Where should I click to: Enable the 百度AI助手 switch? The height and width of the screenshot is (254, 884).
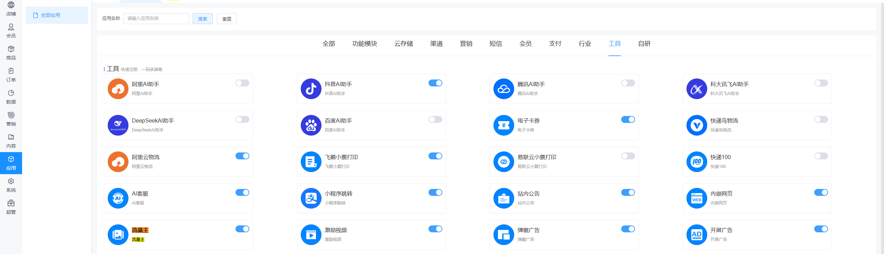435,119
